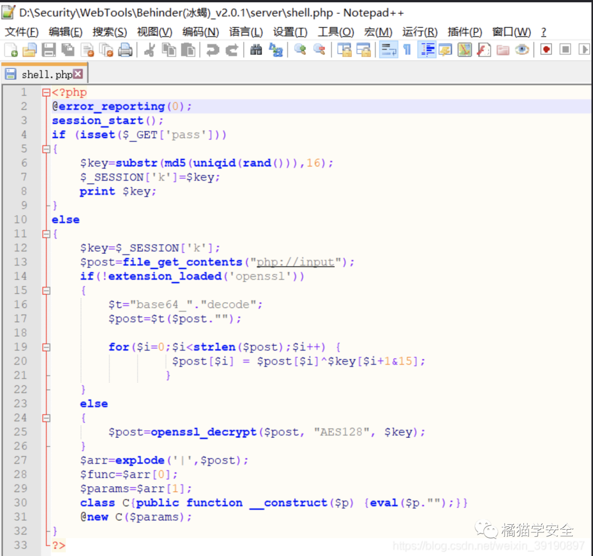This screenshot has height=556, width=593.
Task: Click the explode call on line 27
Action: click(140, 460)
